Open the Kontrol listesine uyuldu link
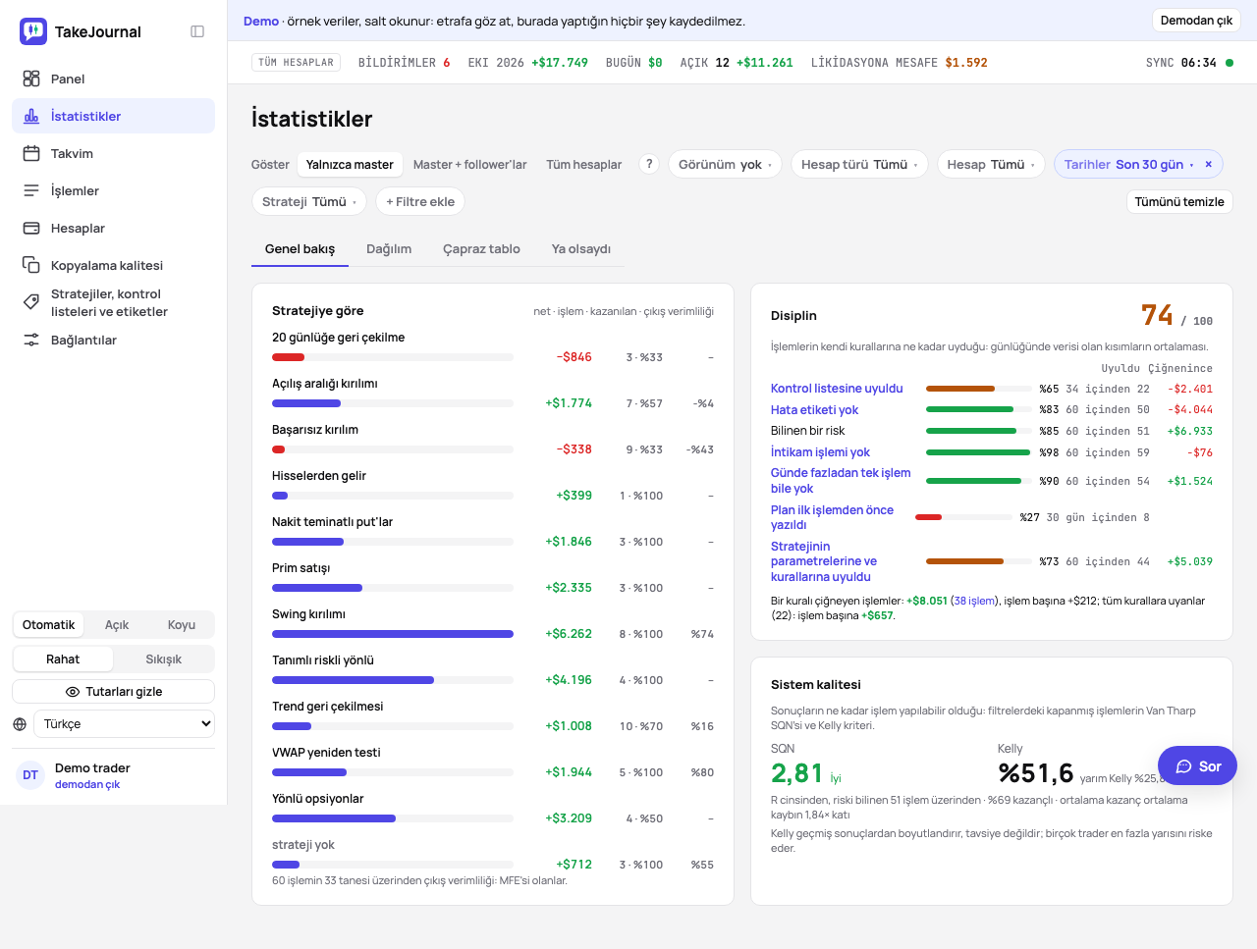 [837, 389]
